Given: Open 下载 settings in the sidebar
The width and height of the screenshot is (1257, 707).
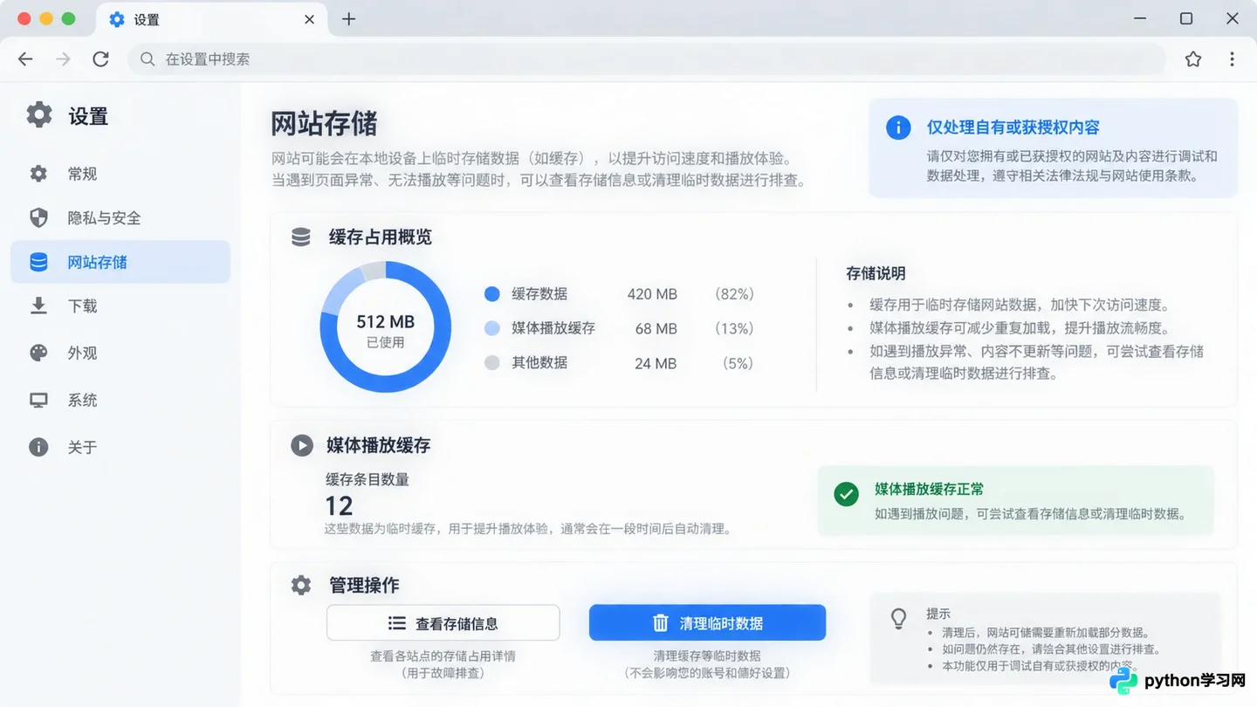Looking at the screenshot, I should [120, 306].
